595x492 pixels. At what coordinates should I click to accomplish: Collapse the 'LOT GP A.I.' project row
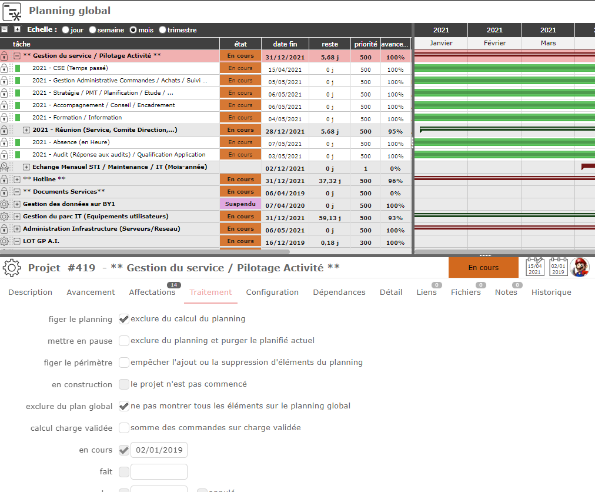pyautogui.click(x=17, y=241)
